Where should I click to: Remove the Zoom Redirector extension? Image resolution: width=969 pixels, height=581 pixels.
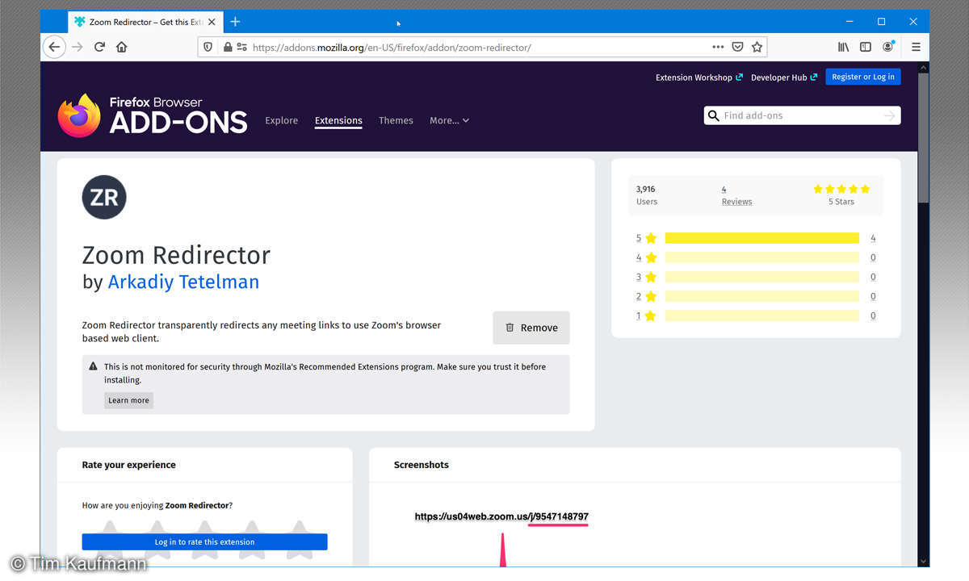[531, 328]
